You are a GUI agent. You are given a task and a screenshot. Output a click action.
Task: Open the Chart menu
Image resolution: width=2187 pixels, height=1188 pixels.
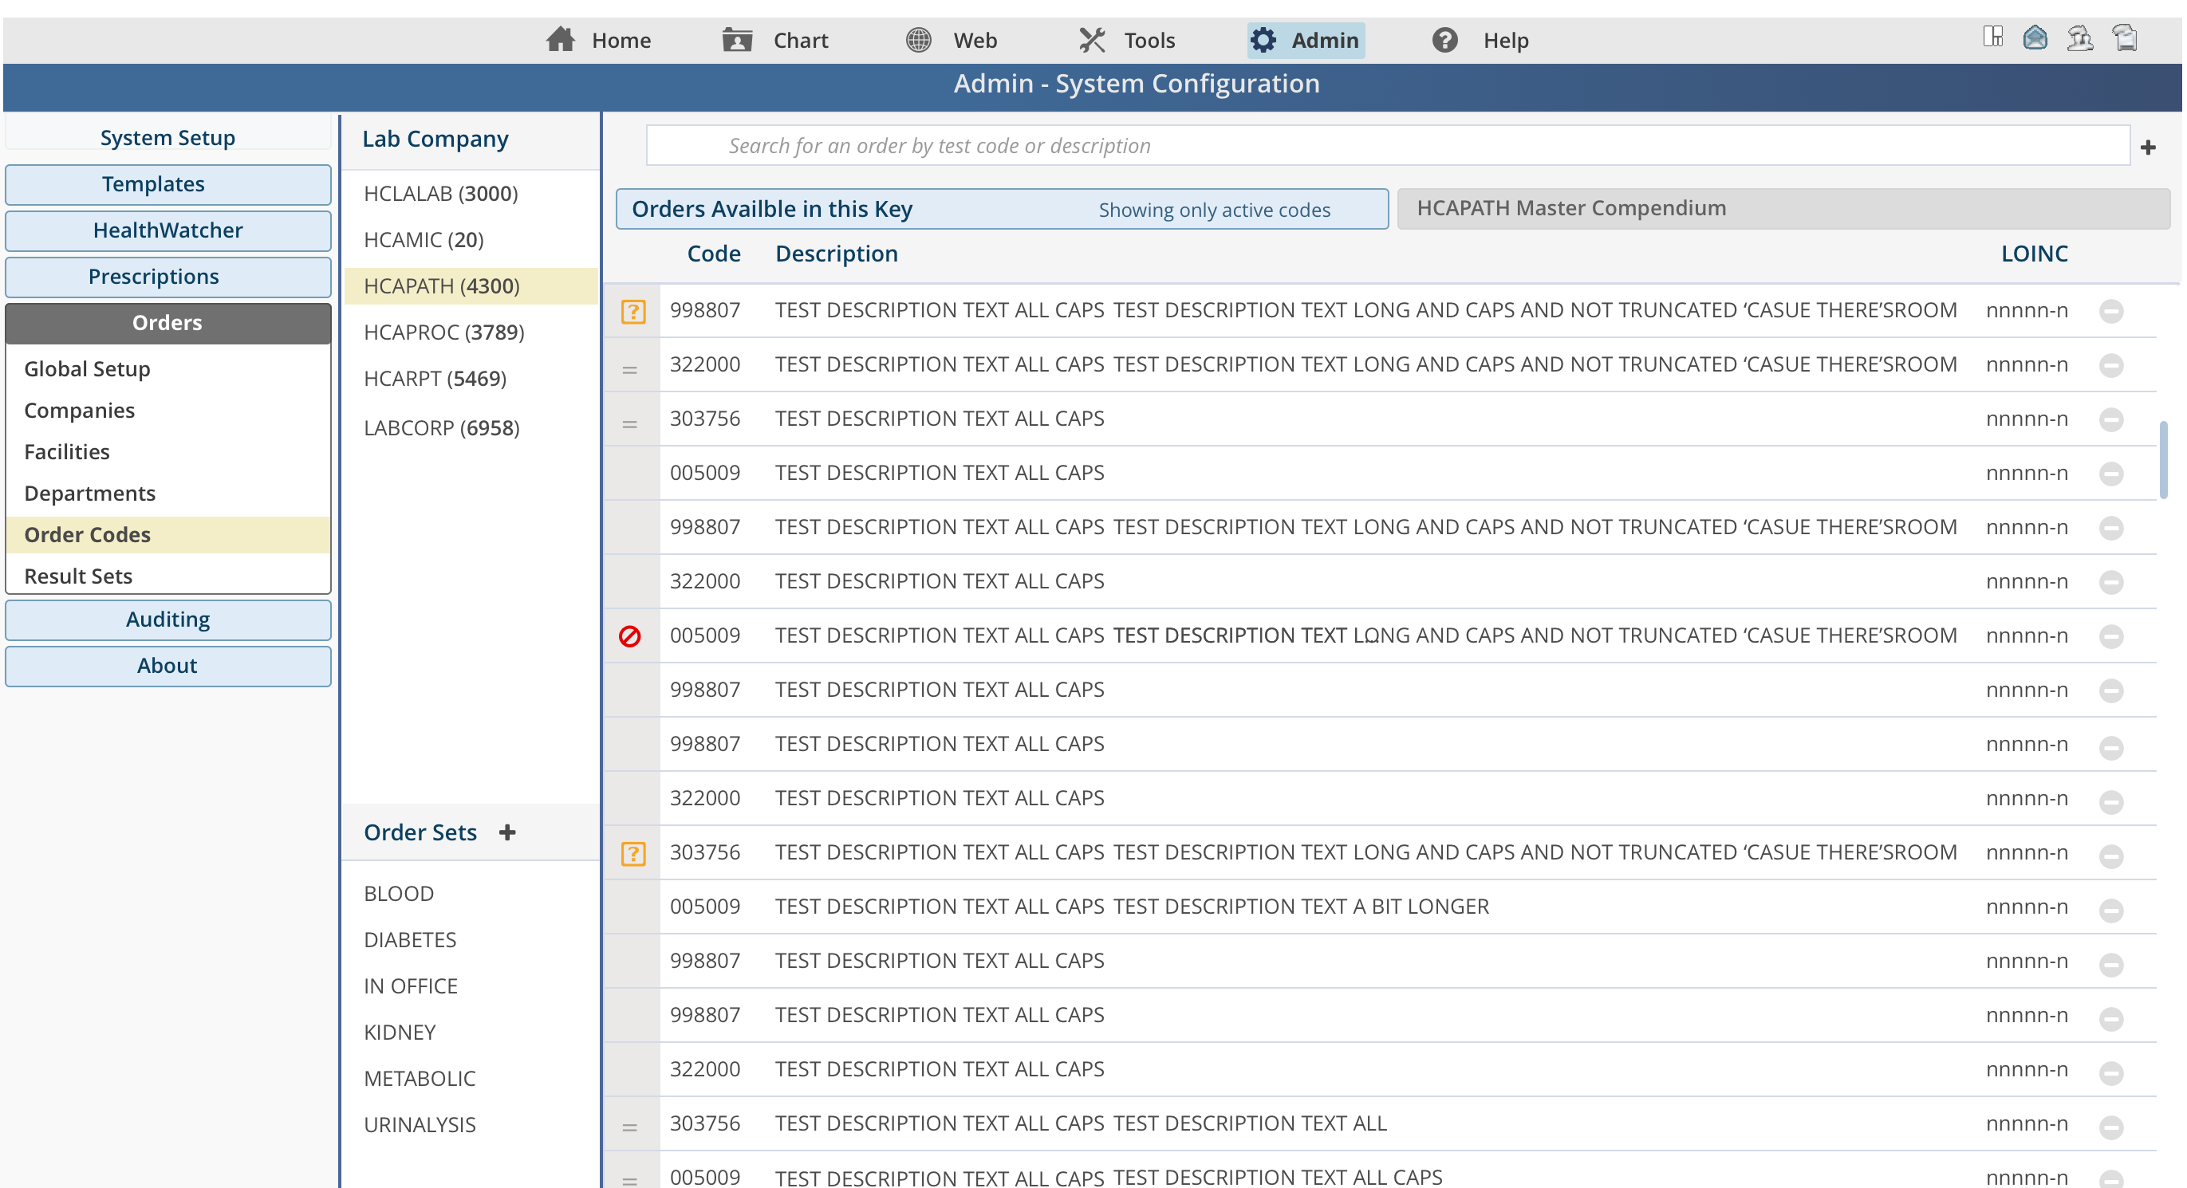(x=775, y=40)
